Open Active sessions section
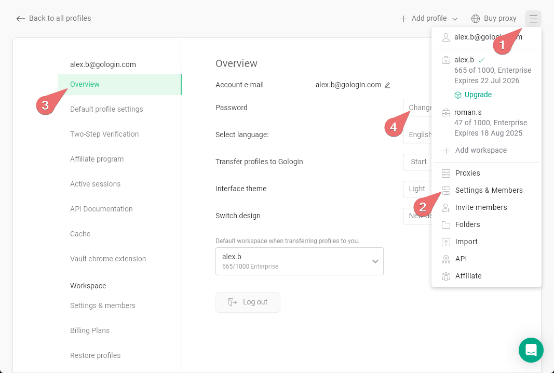Image resolution: width=554 pixels, height=373 pixels. point(95,184)
